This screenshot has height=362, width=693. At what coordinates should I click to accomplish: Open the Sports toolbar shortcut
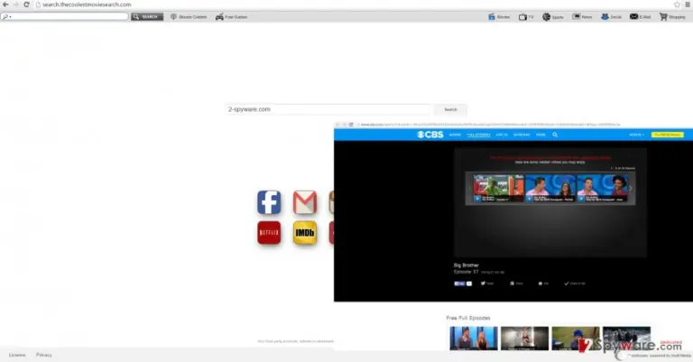click(553, 17)
